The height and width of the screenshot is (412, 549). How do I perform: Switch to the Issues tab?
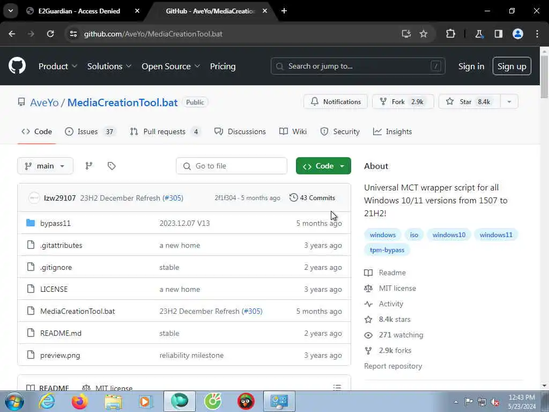(90, 131)
